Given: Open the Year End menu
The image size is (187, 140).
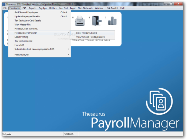Looking at the screenshot, I should [x=63, y=8].
